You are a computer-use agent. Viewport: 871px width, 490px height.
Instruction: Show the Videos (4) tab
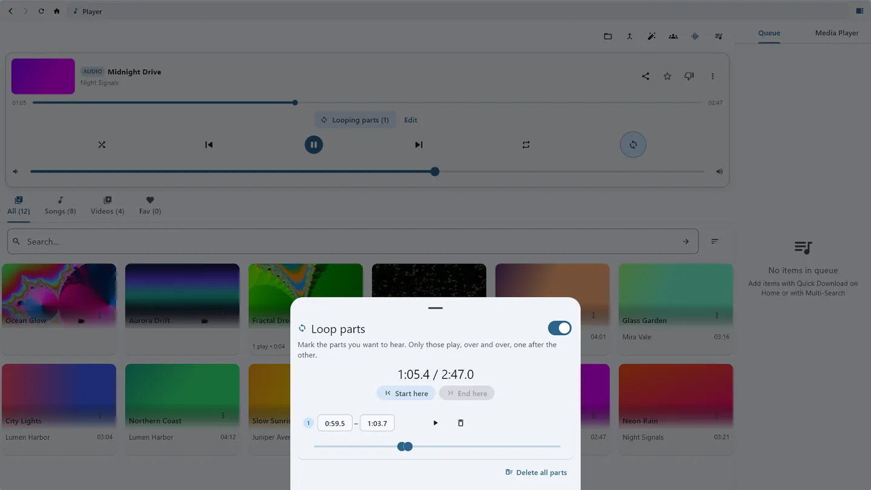(x=107, y=206)
